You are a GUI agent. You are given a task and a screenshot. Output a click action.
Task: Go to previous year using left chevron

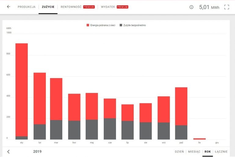pyautogui.click(x=8, y=152)
